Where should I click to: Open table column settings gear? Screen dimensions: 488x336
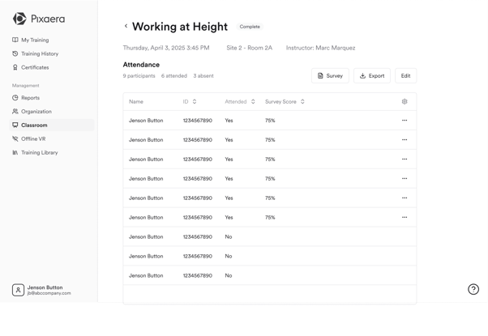[x=405, y=102]
